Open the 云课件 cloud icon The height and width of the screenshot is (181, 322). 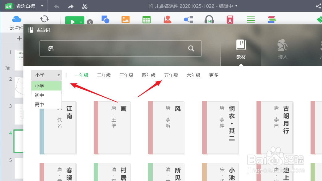click(x=17, y=19)
